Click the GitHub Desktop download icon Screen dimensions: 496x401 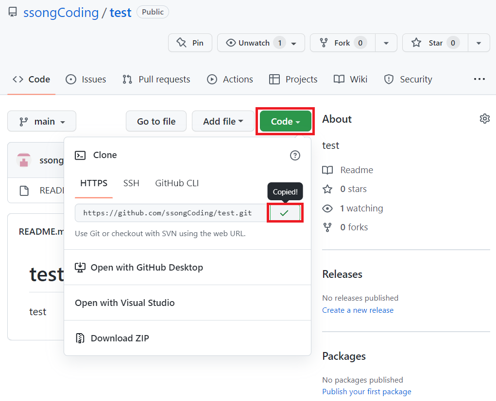(80, 268)
